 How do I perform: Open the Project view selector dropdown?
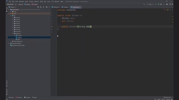pyautogui.click(x=12, y=7)
